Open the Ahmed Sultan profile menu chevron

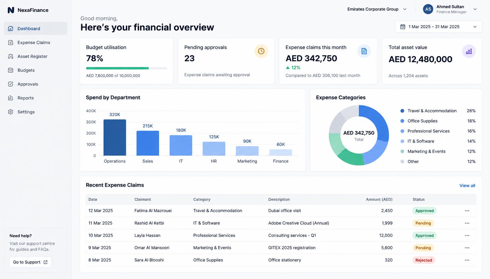coord(475,9)
